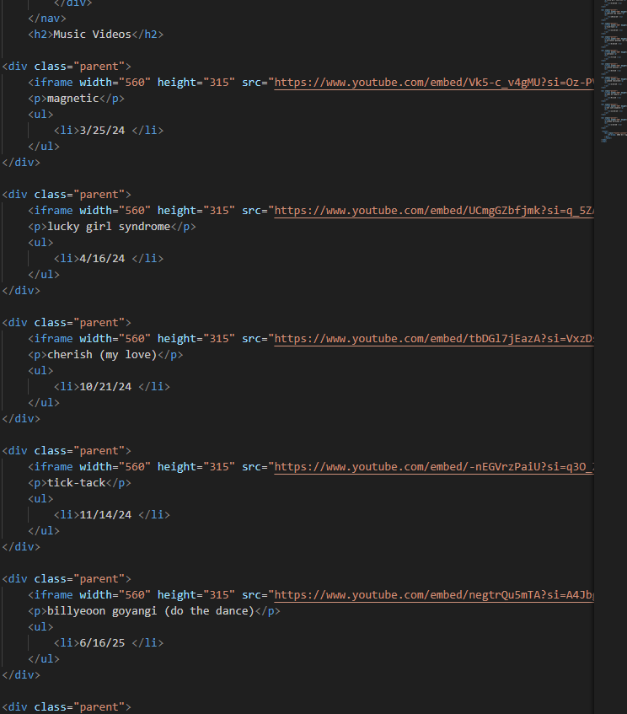The width and height of the screenshot is (627, 714).
Task: Place cursor on the 10/21/24 date
Action: coord(104,387)
